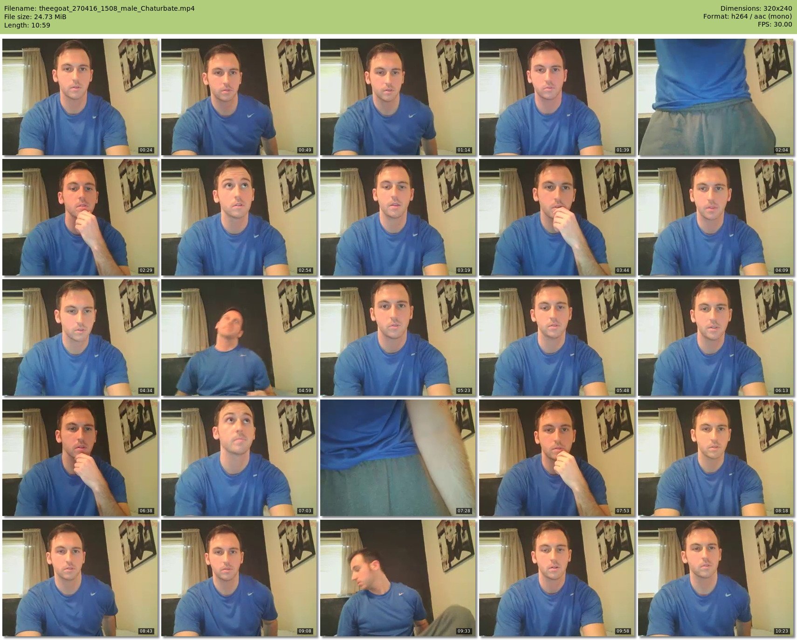797x640 pixels.
Task: Select the thumbnail timestamped 04:09
Action: coord(716,217)
